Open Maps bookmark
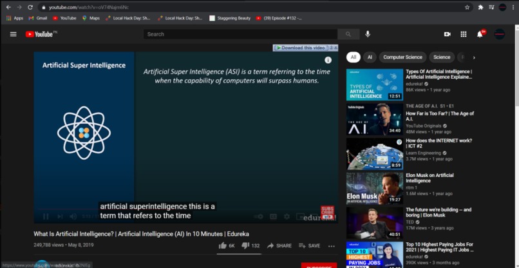Viewport: 519px width, 268px height. click(91, 18)
